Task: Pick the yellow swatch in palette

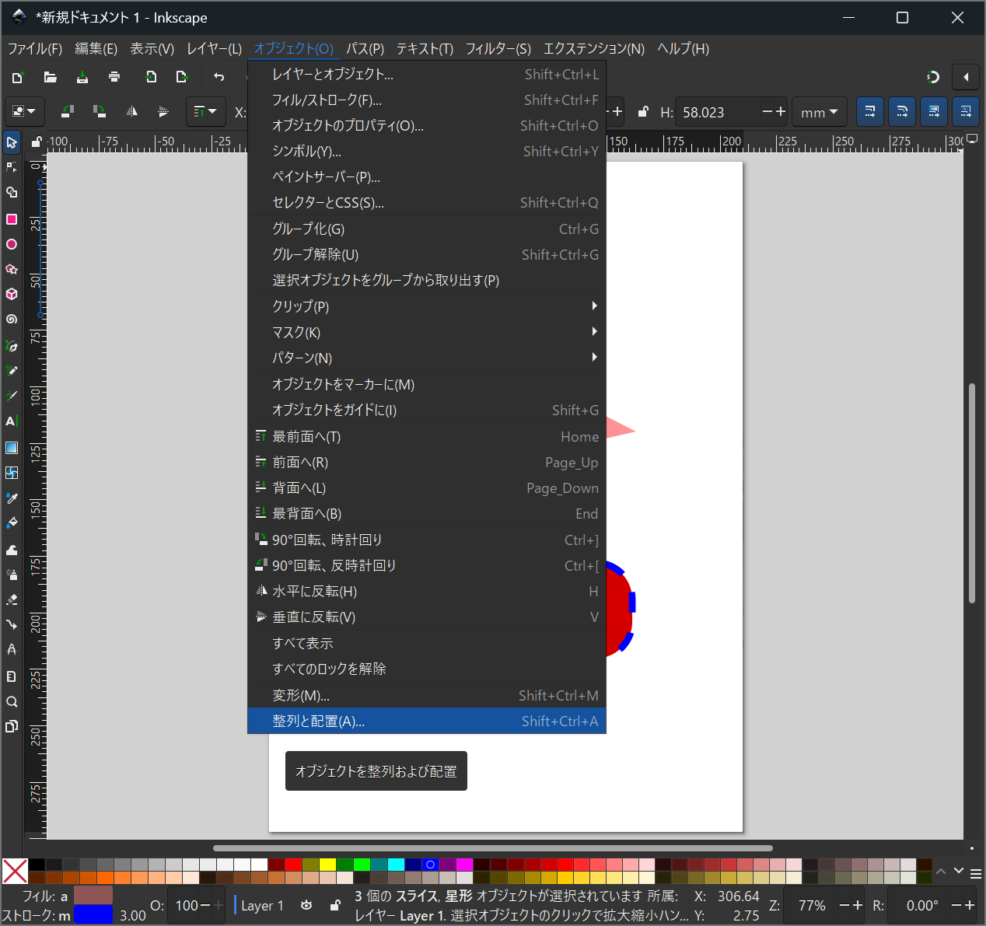Action: pos(327,865)
